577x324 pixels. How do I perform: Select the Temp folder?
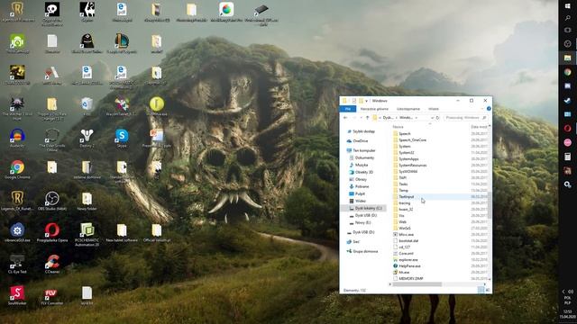(x=403, y=190)
